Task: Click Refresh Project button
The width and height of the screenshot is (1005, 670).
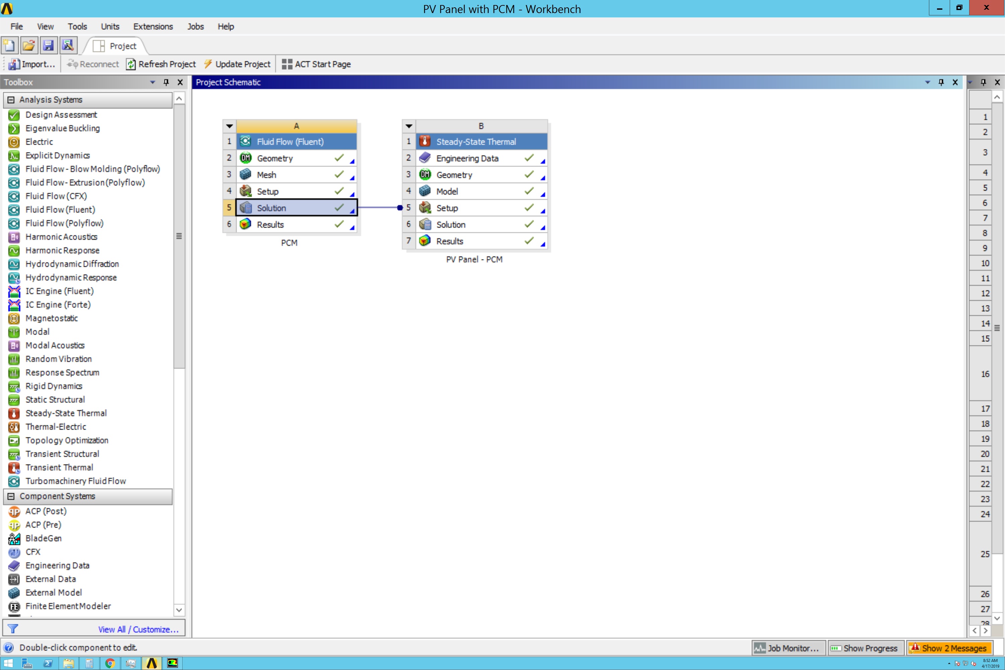Action: pos(161,64)
